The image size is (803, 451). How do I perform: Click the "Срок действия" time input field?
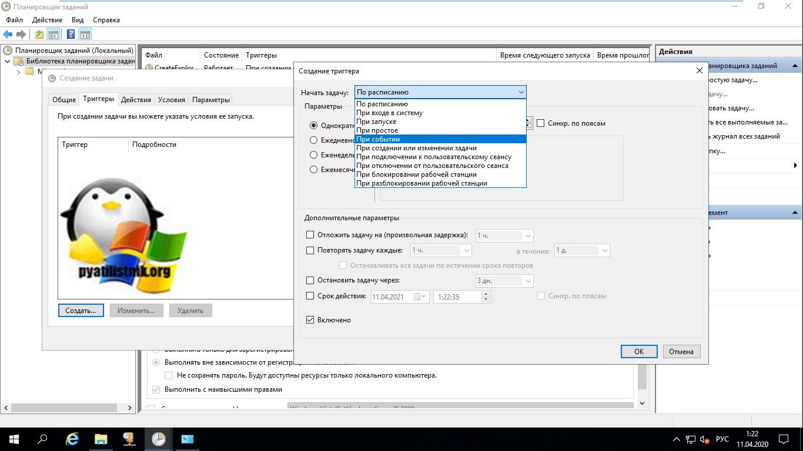[x=457, y=297]
